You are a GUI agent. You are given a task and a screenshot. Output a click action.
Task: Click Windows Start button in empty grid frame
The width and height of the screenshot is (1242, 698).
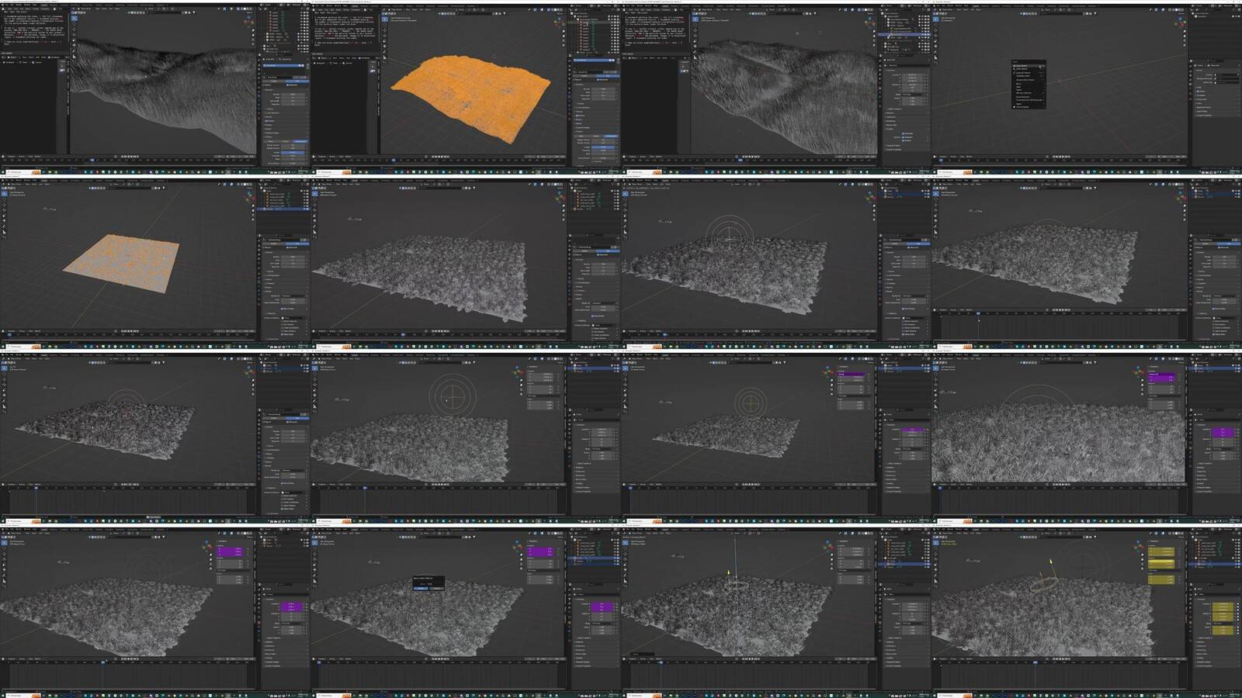point(935,171)
